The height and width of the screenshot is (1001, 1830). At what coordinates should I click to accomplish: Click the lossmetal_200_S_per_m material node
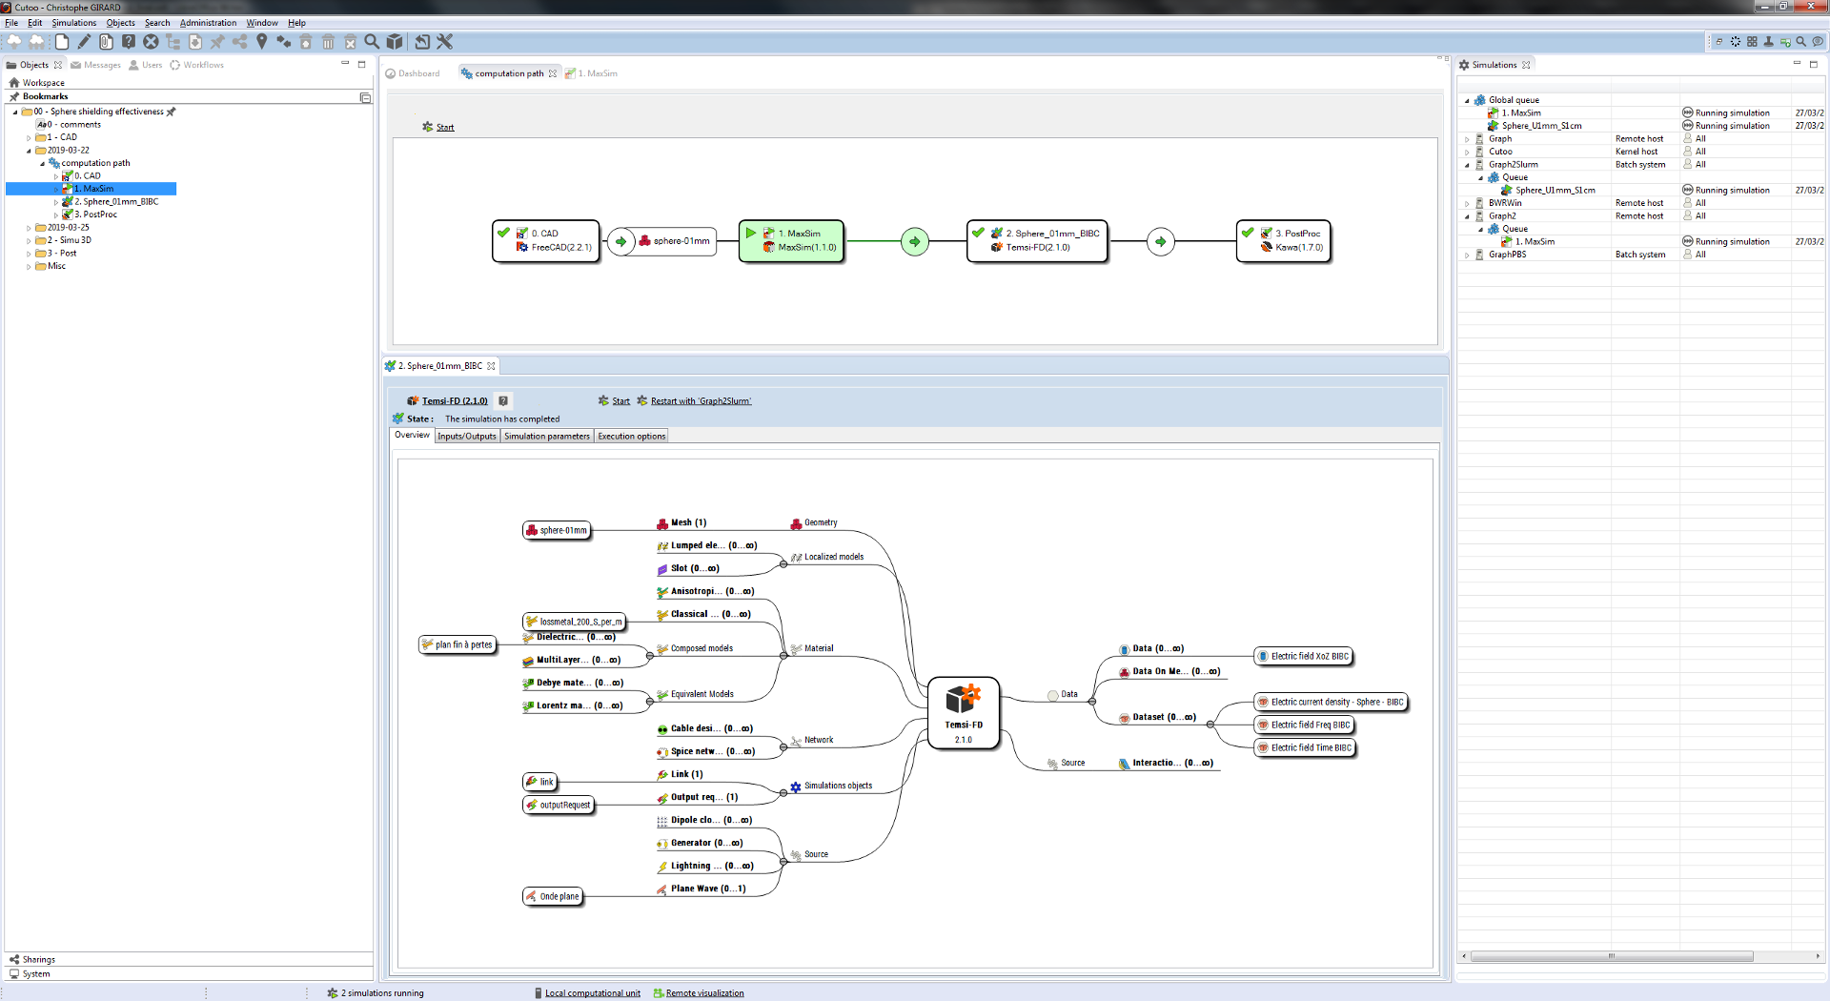(x=574, y=622)
